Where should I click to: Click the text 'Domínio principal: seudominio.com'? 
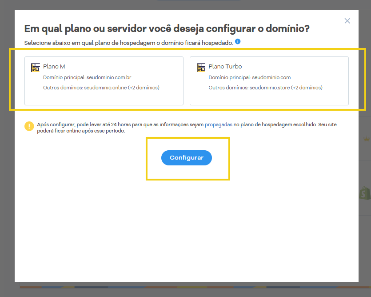click(250, 77)
